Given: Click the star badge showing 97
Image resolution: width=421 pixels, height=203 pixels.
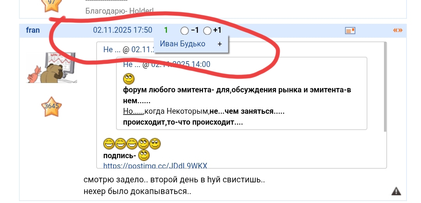Looking at the screenshot, I should (51, 5).
